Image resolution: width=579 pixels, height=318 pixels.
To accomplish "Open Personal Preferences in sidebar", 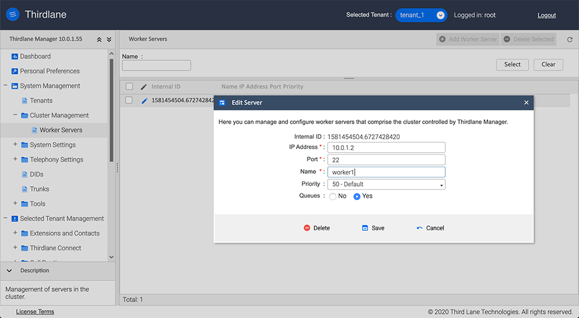I will 49,71.
